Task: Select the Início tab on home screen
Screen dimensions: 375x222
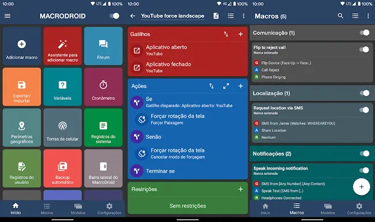Action: click(16, 209)
